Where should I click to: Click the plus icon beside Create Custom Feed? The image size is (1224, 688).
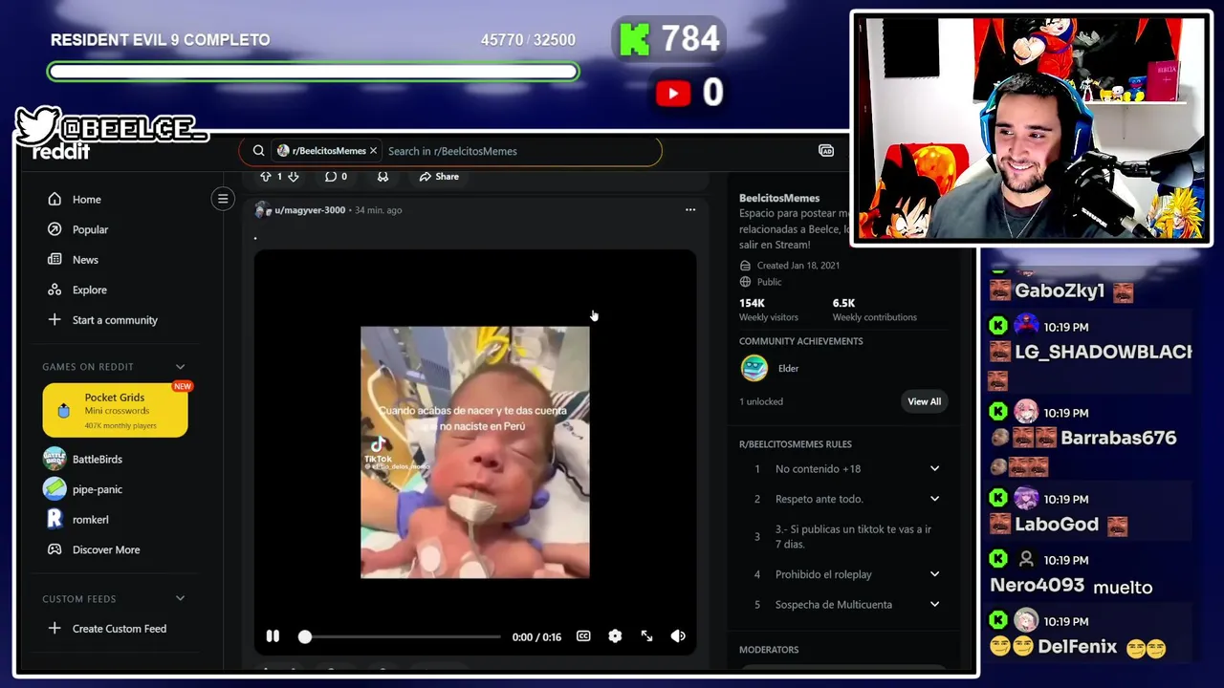click(55, 629)
